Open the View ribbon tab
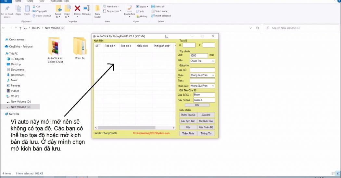 point(42,1)
